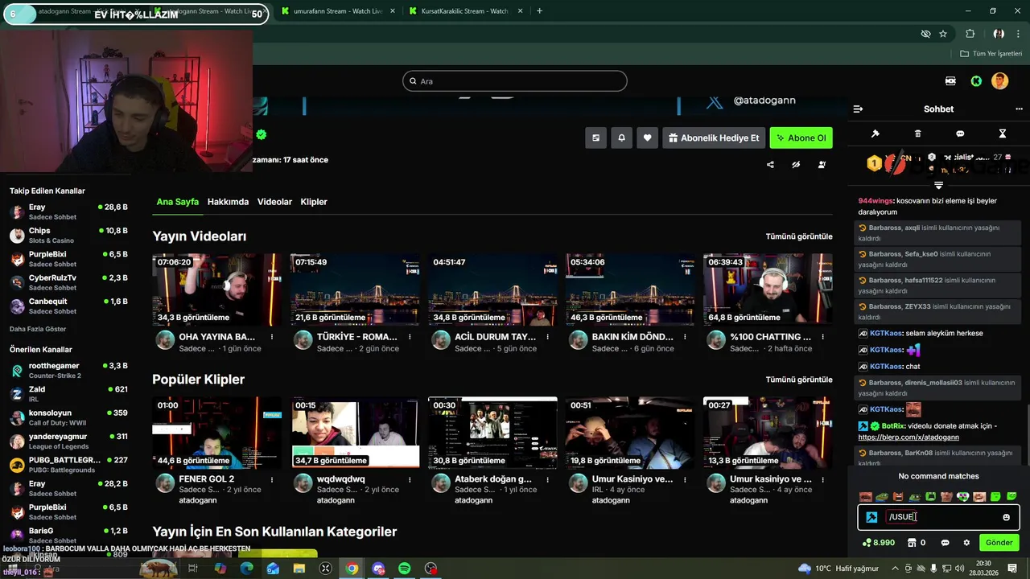
Task: Click the Chrome taskbar icon
Action: pos(352,569)
